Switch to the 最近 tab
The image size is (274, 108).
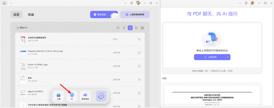[x=16, y=15]
